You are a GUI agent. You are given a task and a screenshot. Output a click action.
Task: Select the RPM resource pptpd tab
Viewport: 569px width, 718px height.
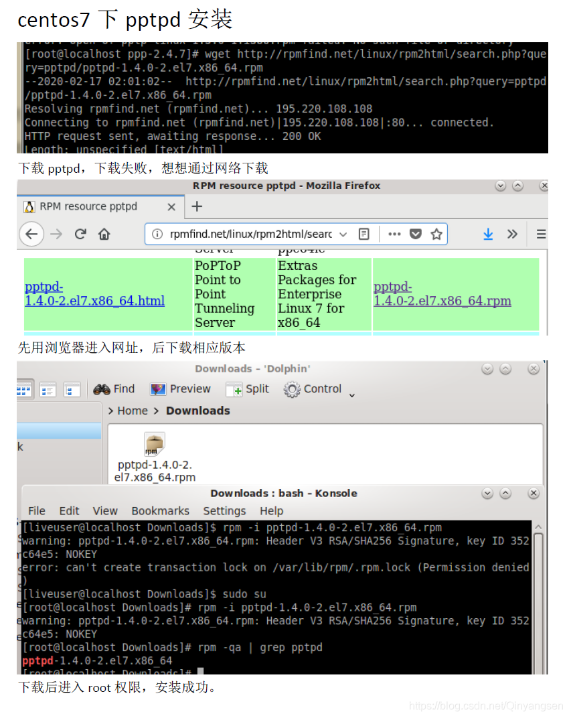point(100,206)
